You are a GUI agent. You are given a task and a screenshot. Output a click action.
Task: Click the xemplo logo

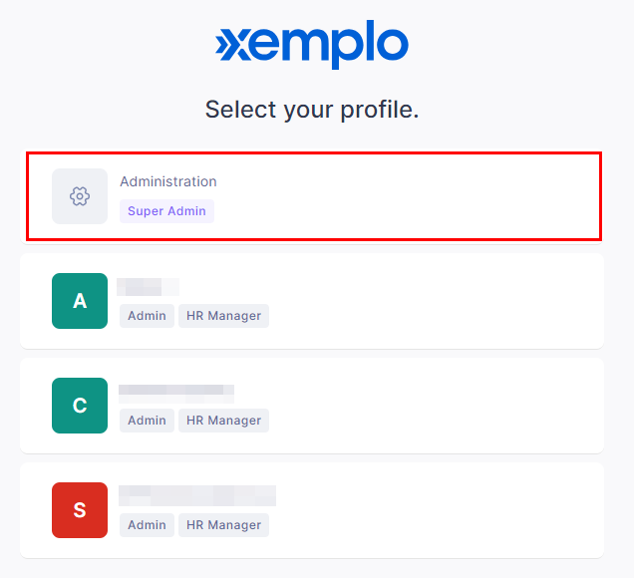[x=312, y=44]
